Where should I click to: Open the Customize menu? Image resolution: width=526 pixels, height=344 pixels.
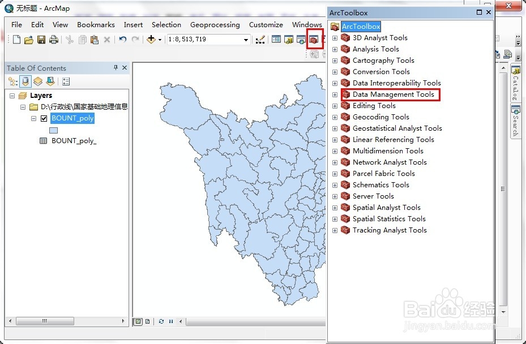click(266, 25)
